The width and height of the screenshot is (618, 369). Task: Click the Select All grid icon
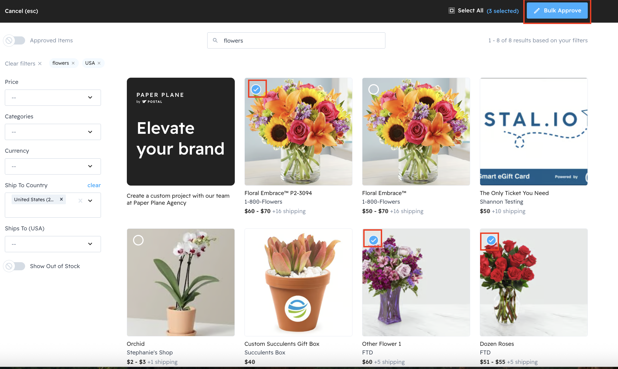tap(451, 11)
